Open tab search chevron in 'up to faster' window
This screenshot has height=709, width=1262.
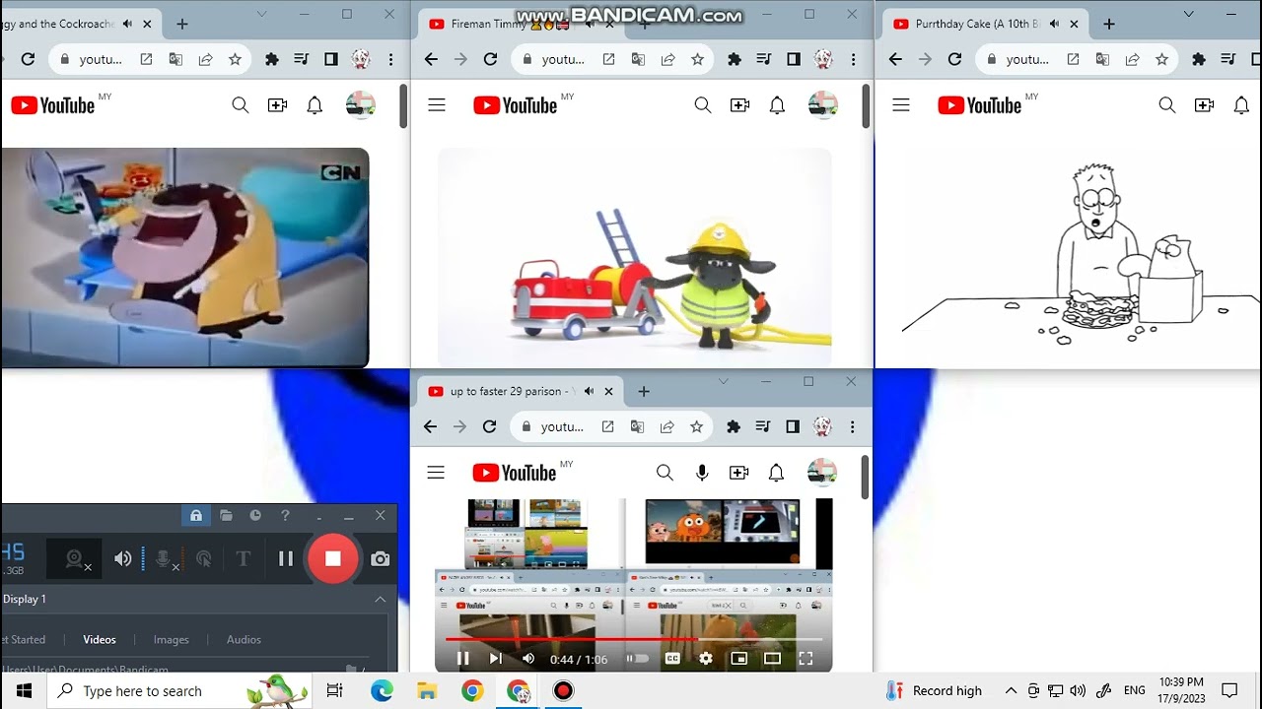click(x=724, y=381)
